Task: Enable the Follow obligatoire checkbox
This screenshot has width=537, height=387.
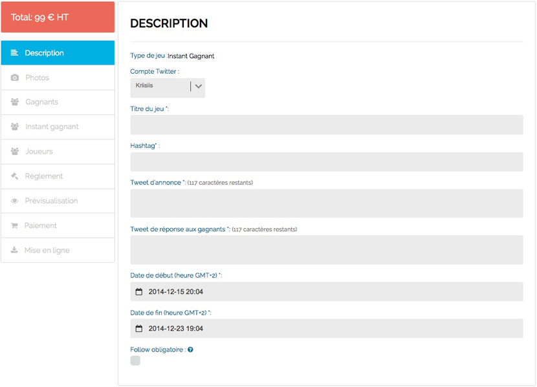Action: 135,361
